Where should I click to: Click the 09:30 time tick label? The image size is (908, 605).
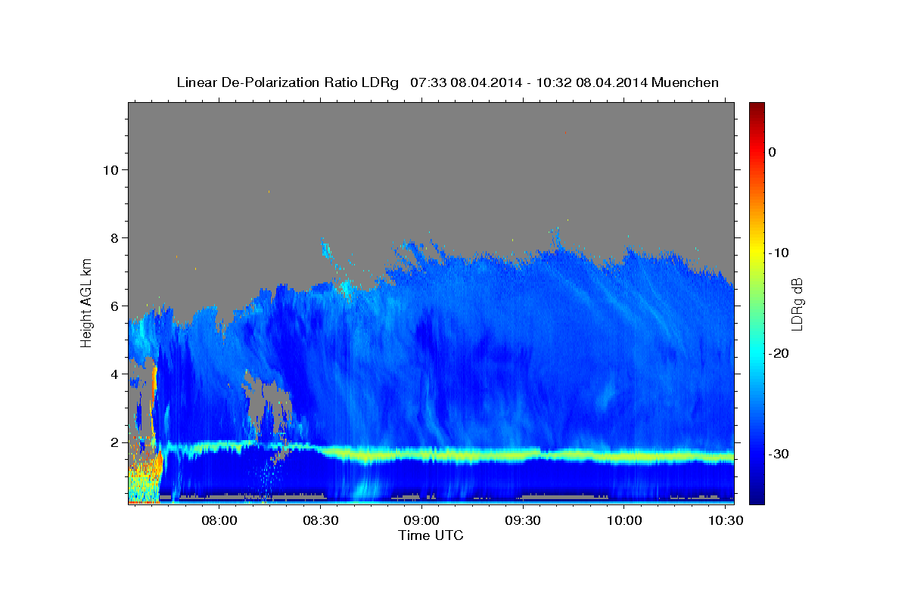pos(522,521)
